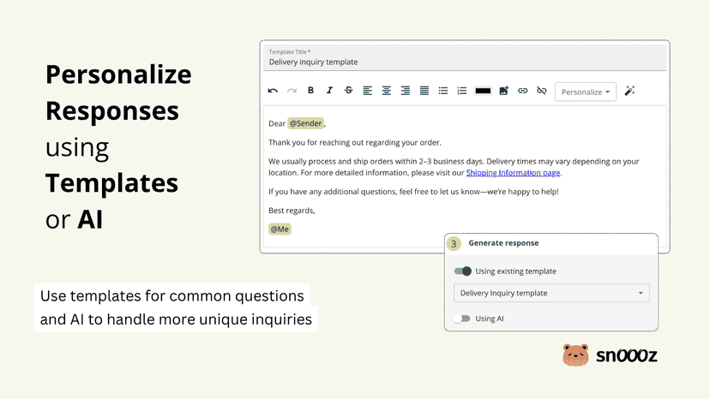
Task: Open Delivery Inquiry template dropdown
Action: 551,293
